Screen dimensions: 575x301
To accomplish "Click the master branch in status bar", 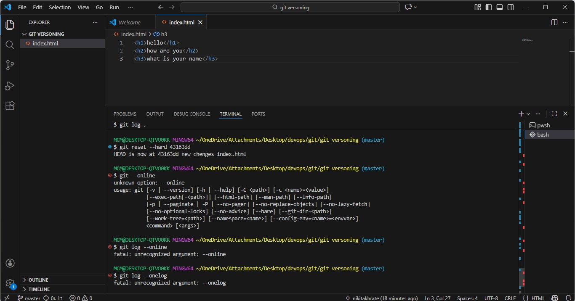I will click(x=29, y=298).
